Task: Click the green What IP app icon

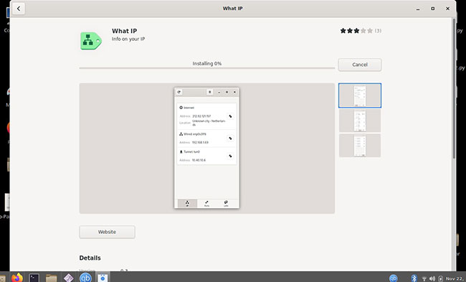Action: coord(91,41)
